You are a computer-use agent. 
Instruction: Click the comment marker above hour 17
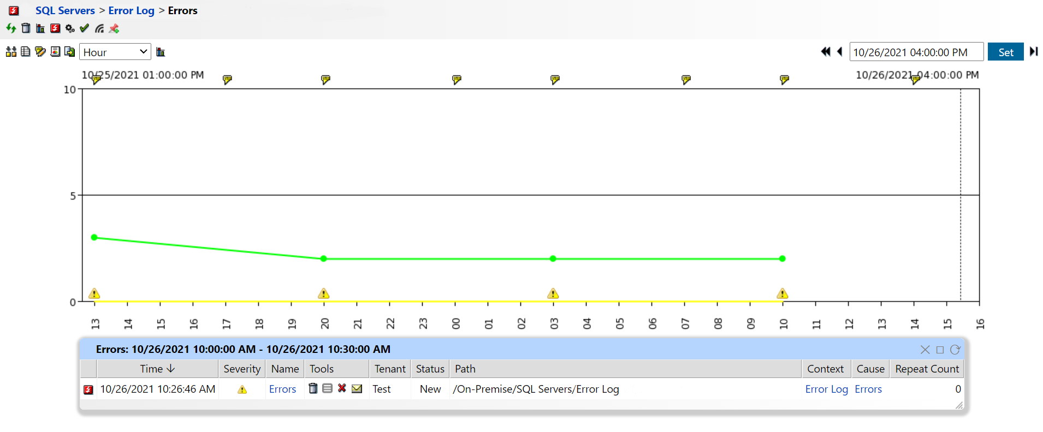coord(228,80)
